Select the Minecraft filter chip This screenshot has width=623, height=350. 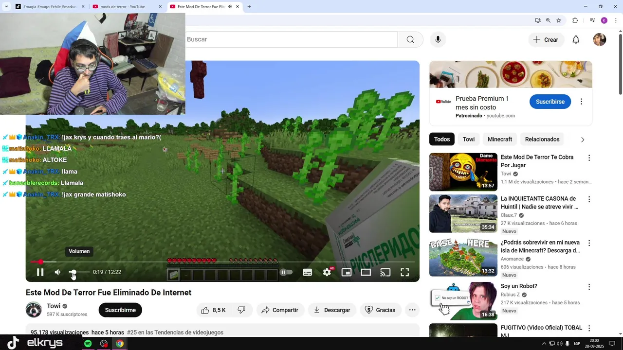point(500,140)
